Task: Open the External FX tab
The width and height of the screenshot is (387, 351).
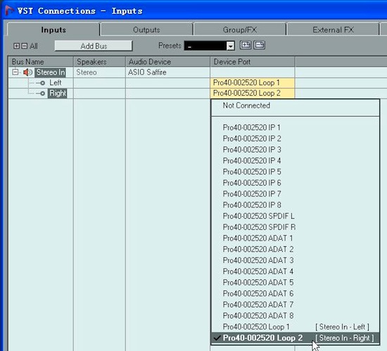Action: pos(333,30)
